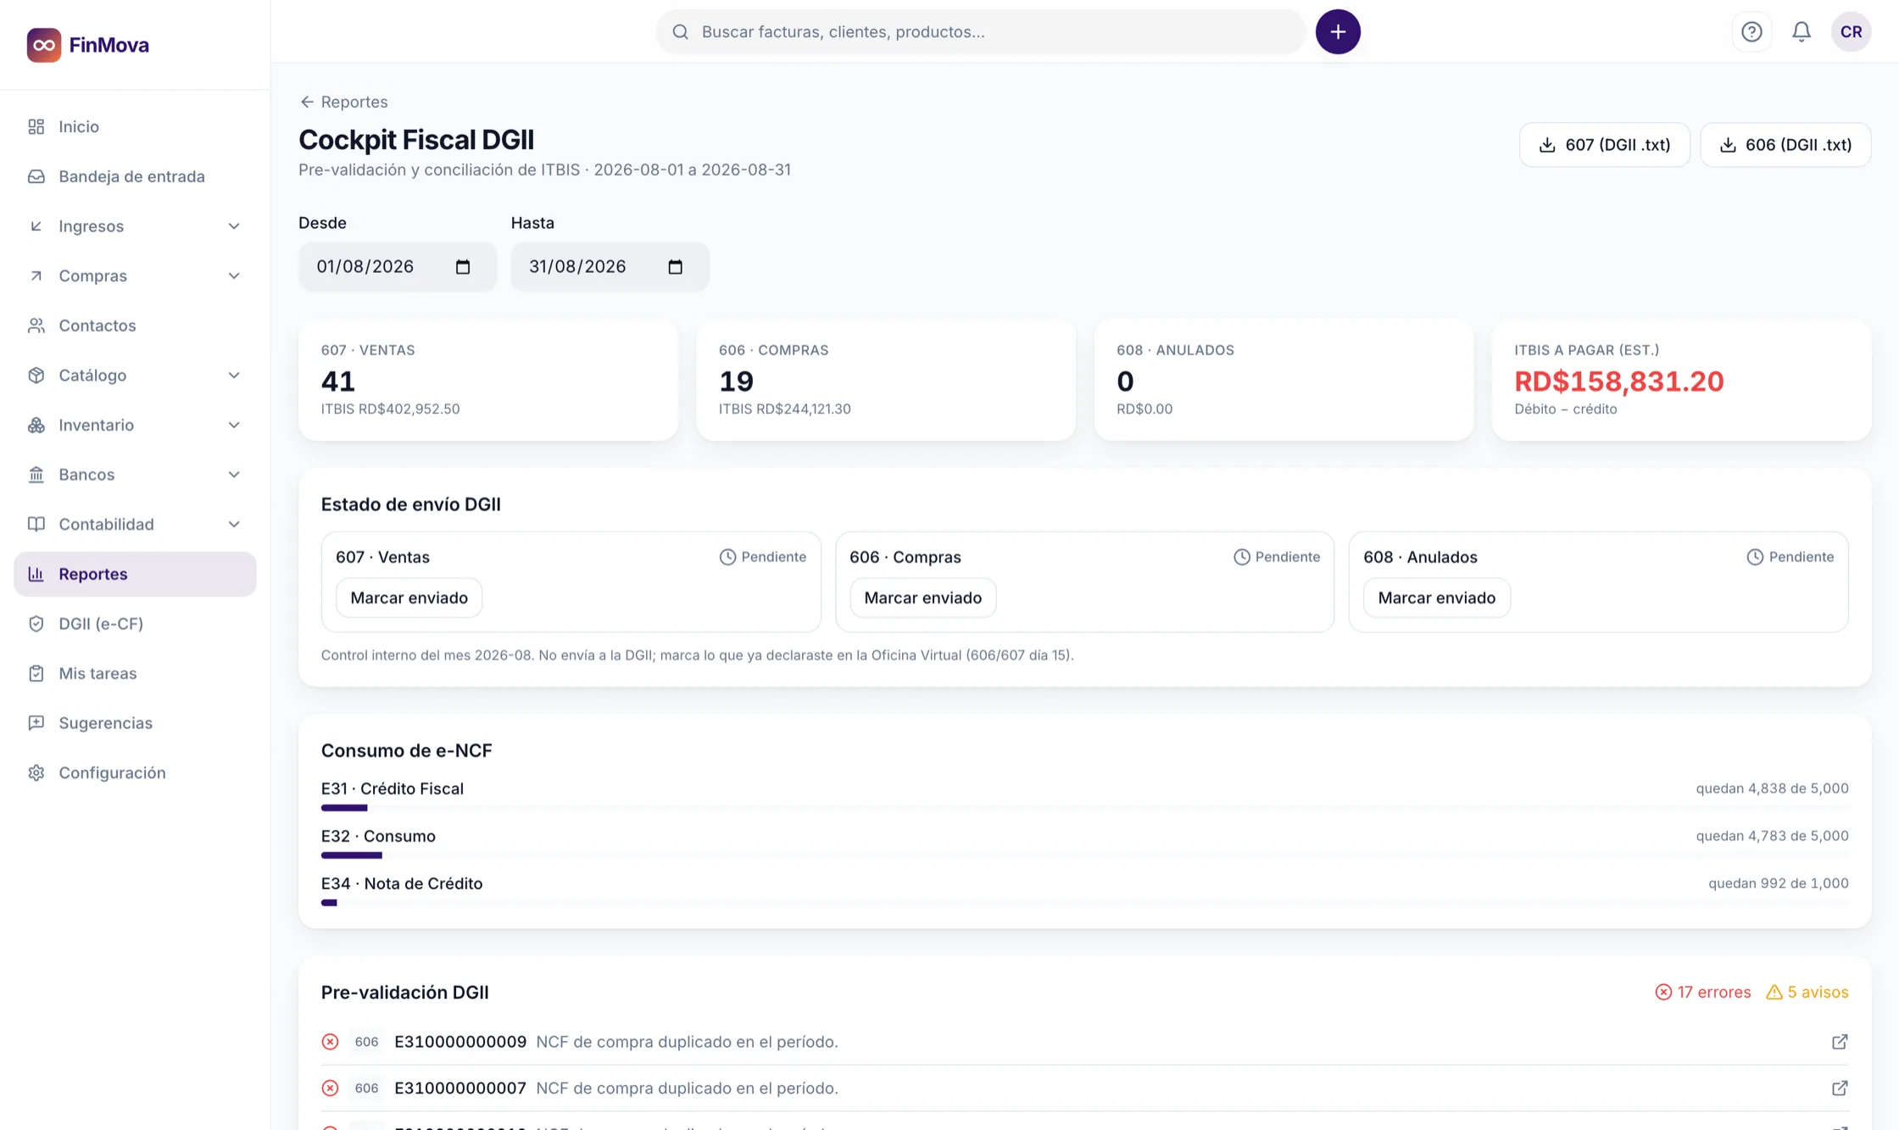Open calendar picker for Hasta date
This screenshot has width=1899, height=1130.
coord(676,267)
